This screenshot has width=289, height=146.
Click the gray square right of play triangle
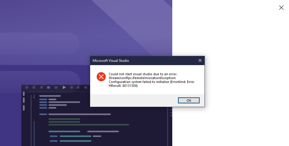click(72, 87)
